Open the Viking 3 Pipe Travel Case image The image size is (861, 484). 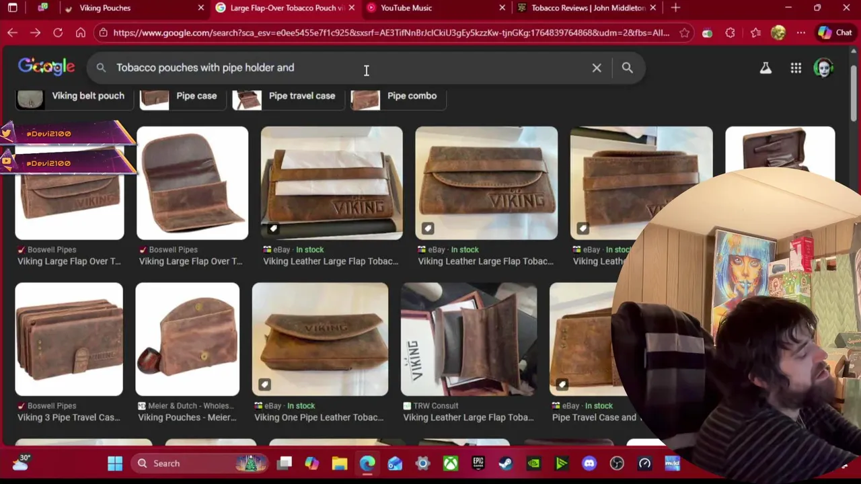coord(69,339)
